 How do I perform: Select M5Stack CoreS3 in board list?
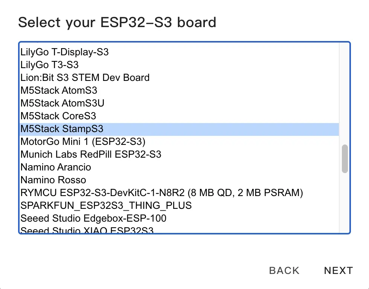point(58,116)
